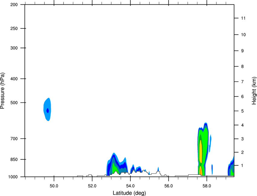
Task: Click the 6 km height label
Action: pyautogui.click(x=242, y=96)
